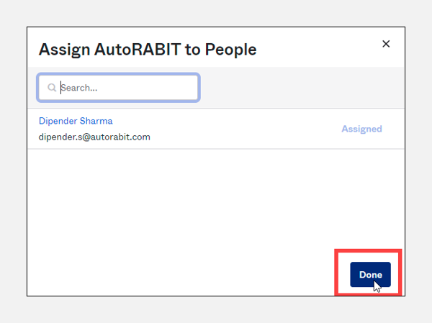Click the search glass inside the Search box
Image resolution: width=432 pixels, height=323 pixels.
click(x=52, y=88)
